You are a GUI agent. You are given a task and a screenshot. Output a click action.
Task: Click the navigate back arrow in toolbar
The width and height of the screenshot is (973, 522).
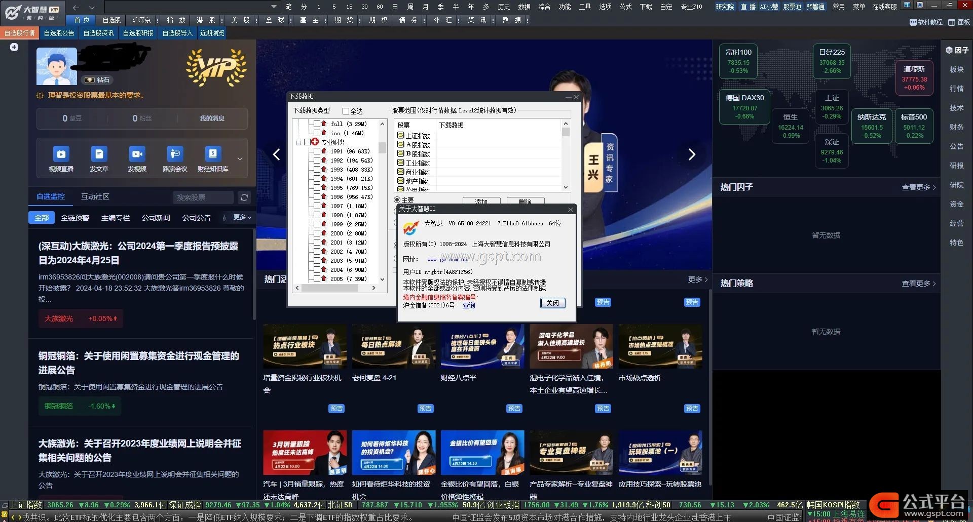(76, 8)
